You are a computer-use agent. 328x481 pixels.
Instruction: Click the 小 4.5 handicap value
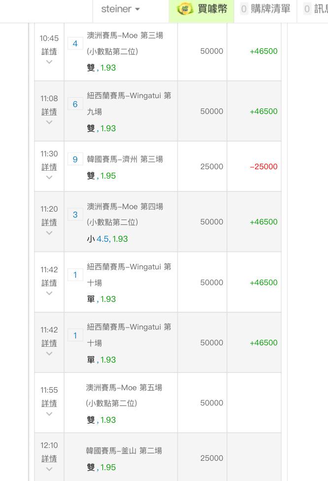coord(102,239)
